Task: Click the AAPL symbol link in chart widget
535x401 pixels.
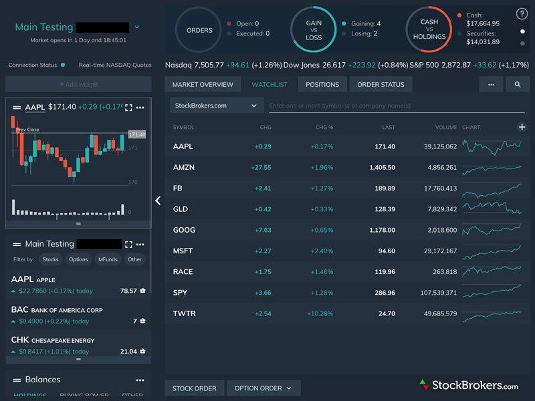Action: (35, 108)
